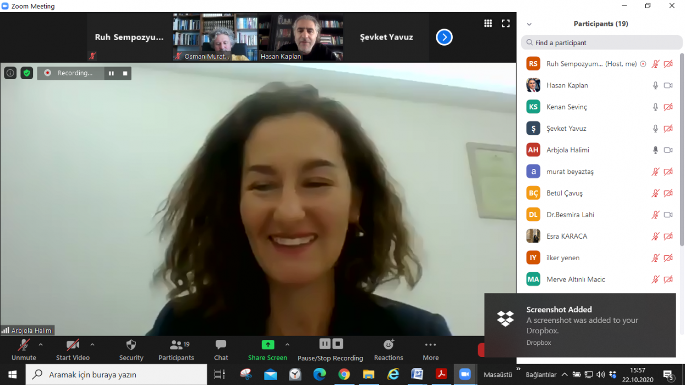Open Dropbox tray icon

pyautogui.click(x=613, y=375)
